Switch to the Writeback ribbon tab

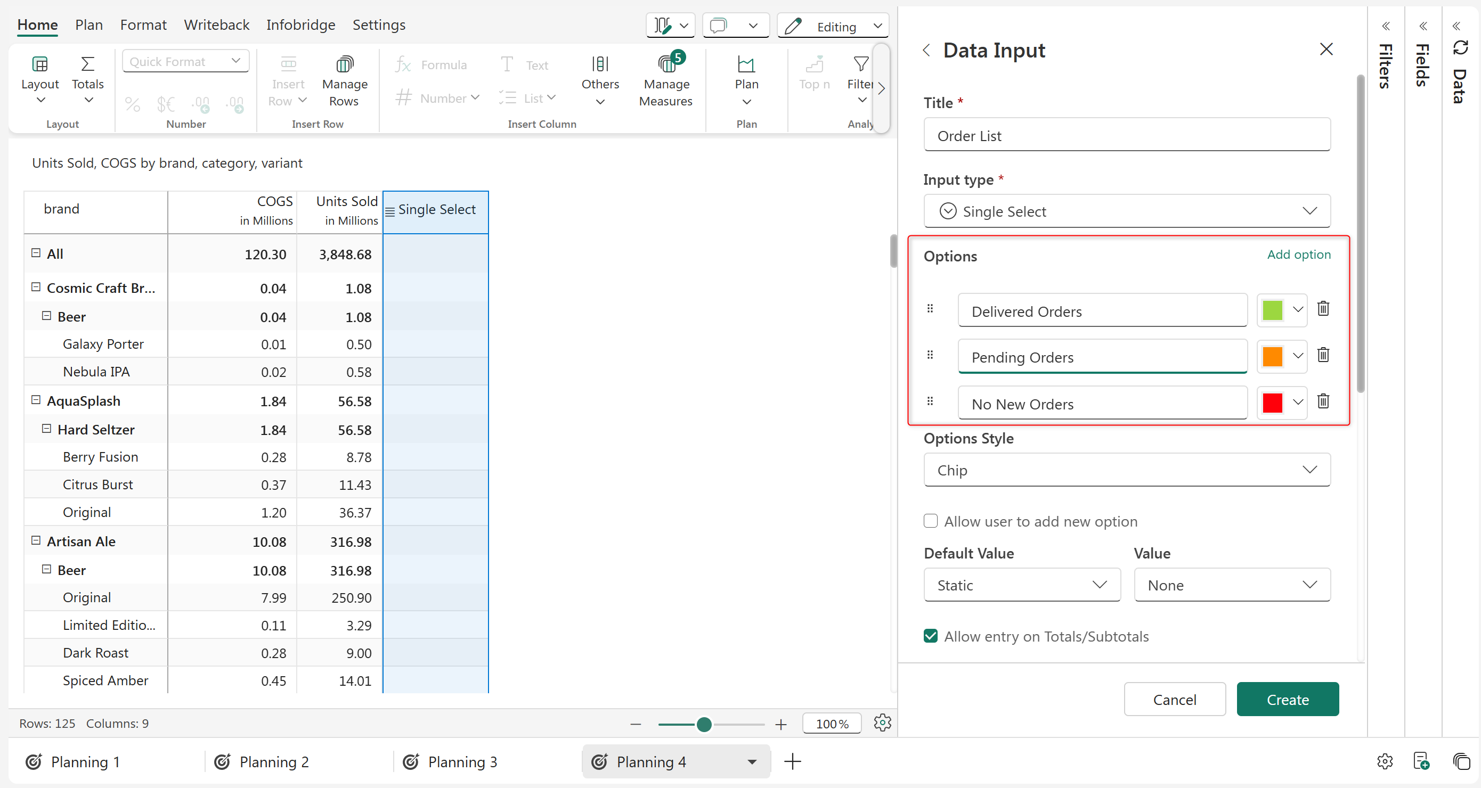click(216, 25)
